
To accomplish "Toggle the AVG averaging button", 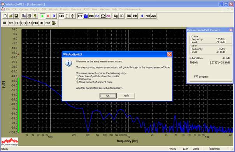I will coord(153,16).
